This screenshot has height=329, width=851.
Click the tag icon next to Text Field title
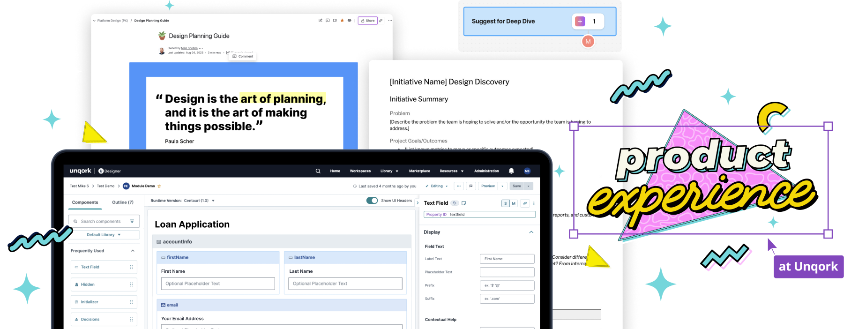pos(455,203)
